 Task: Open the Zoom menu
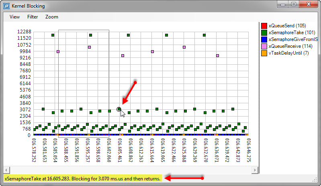51,17
